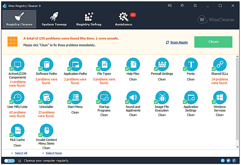Uncheck the Application Paths checkbox
This screenshot has width=241, height=165.
click(69, 69)
